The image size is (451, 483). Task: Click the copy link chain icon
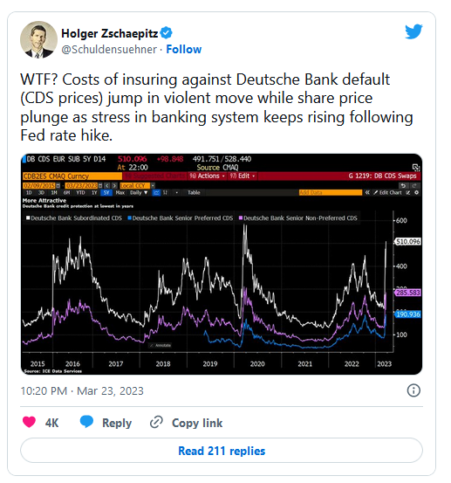click(156, 422)
